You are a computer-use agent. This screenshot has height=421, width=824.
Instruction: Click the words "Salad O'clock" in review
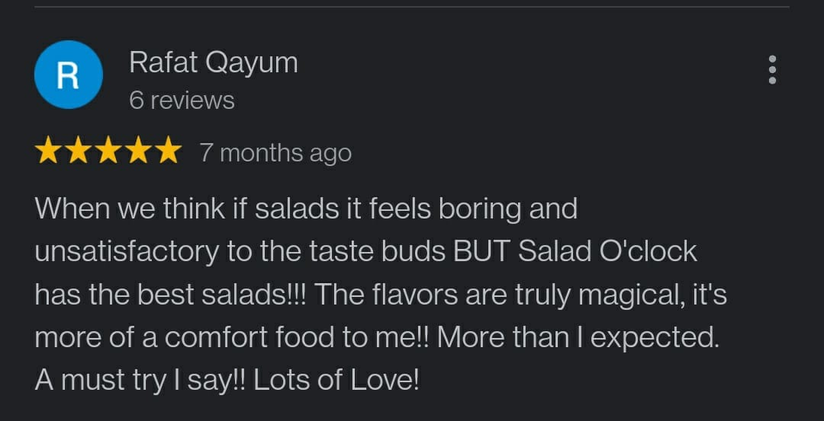607,252
